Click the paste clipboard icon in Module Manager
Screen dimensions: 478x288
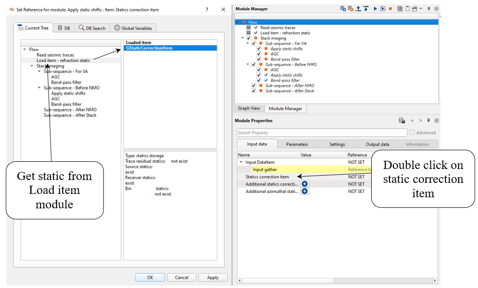click(407, 9)
